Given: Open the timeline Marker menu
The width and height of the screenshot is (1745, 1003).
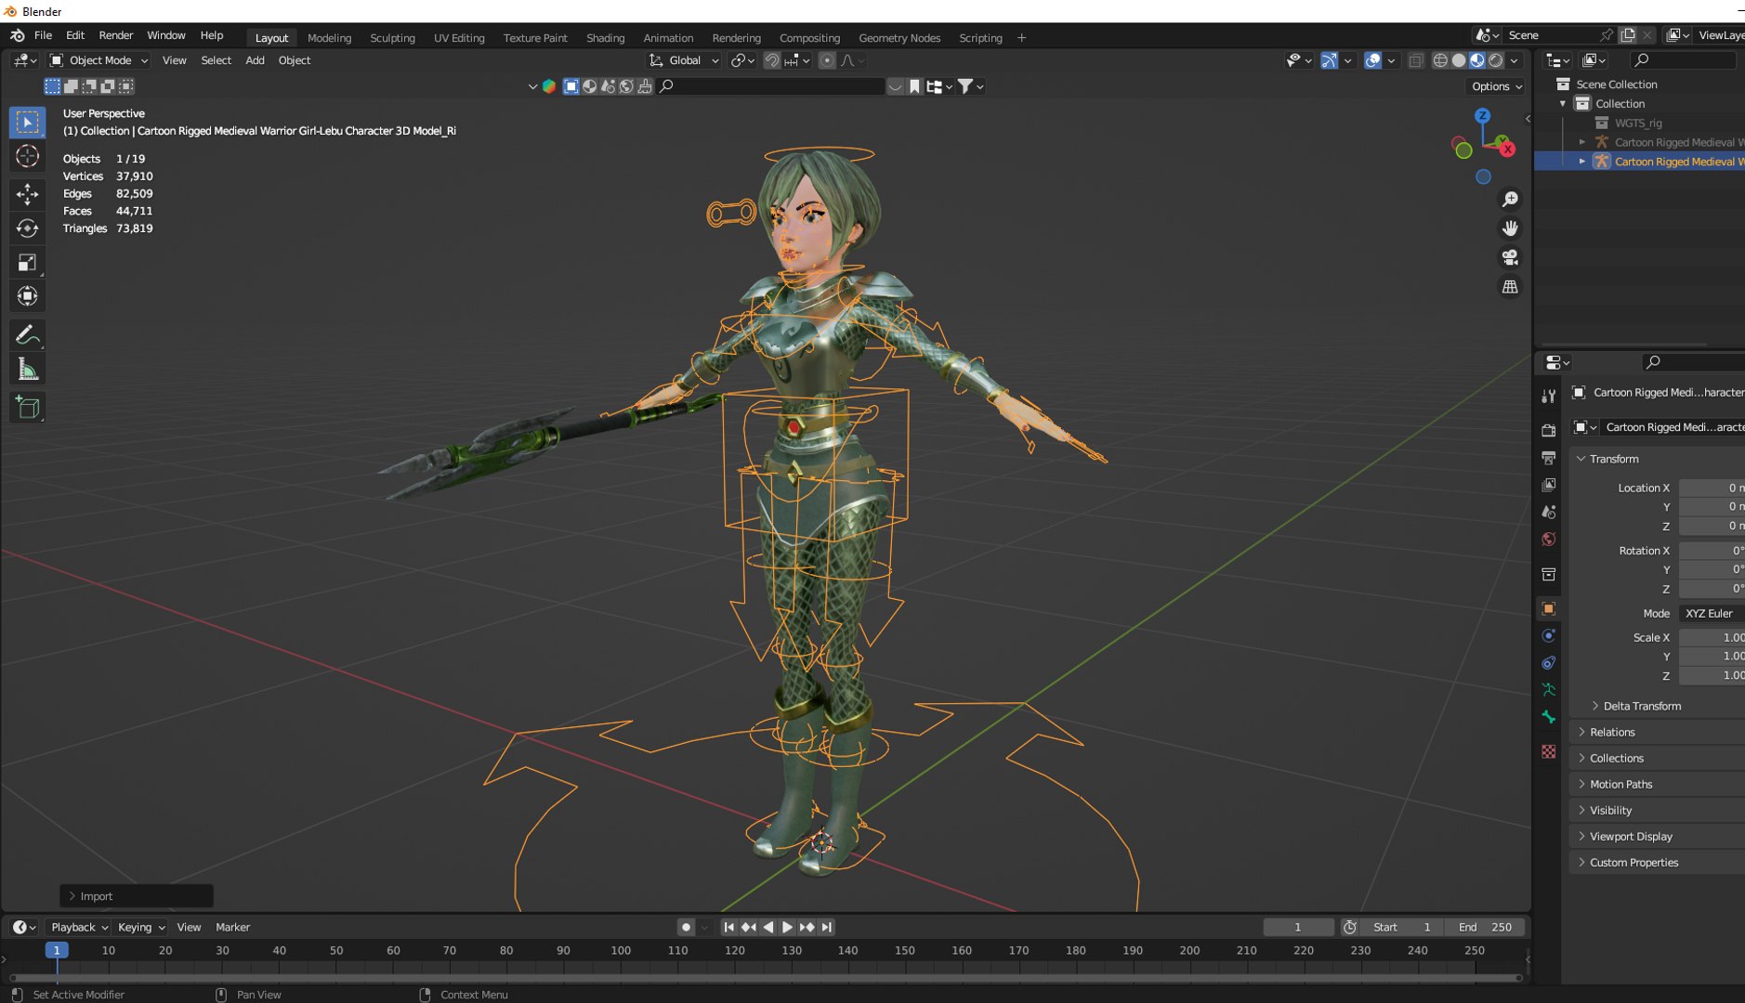Looking at the screenshot, I should [x=232, y=927].
